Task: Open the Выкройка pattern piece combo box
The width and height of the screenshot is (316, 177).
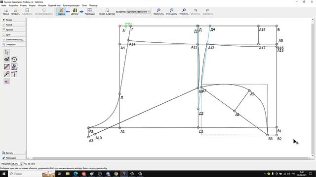Action: point(138,12)
